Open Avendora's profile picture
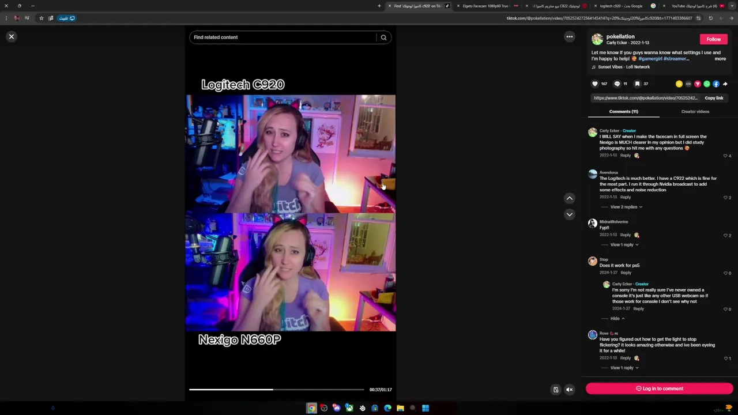The image size is (738, 415). tap(592, 175)
